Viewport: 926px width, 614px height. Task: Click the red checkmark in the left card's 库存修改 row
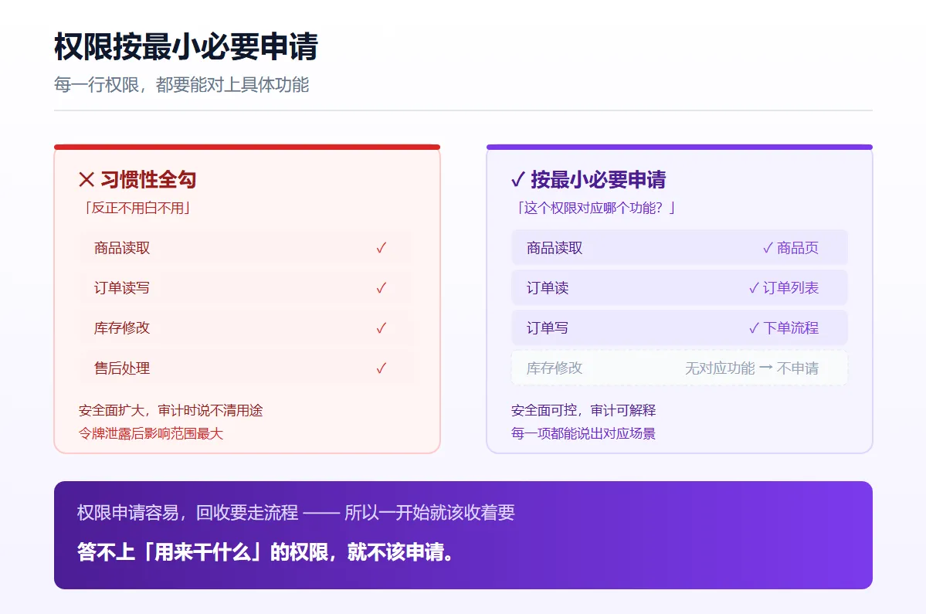[381, 328]
